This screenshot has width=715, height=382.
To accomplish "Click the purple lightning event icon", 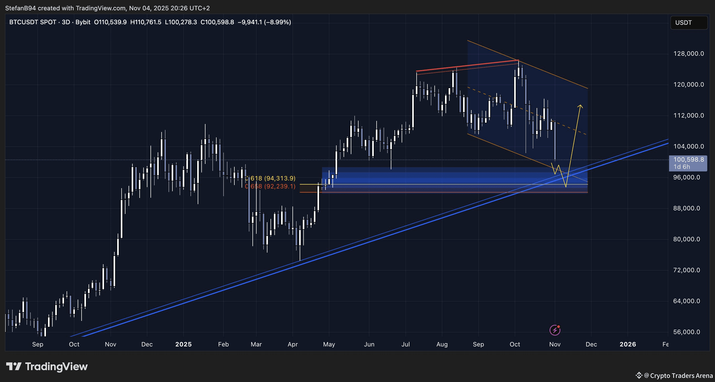I will point(554,330).
